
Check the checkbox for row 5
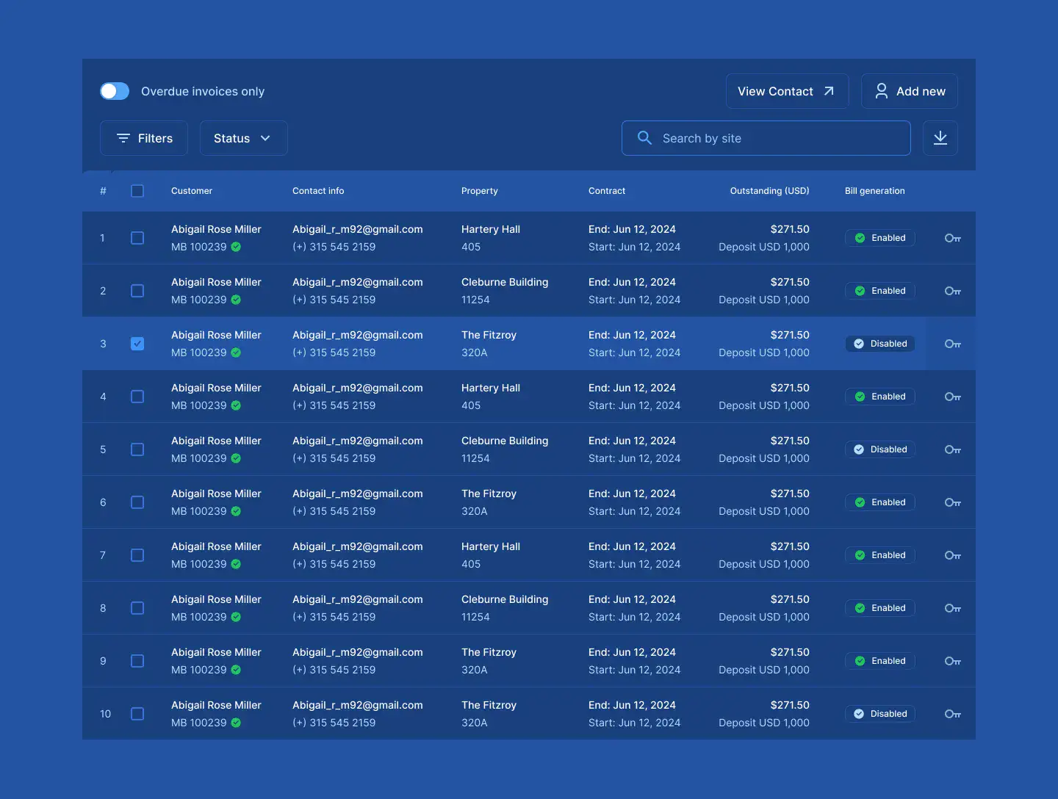[x=137, y=449]
